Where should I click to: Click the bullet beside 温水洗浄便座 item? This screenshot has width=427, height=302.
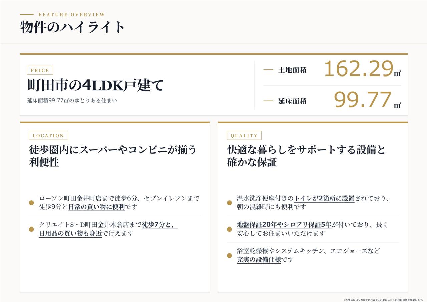click(x=229, y=203)
